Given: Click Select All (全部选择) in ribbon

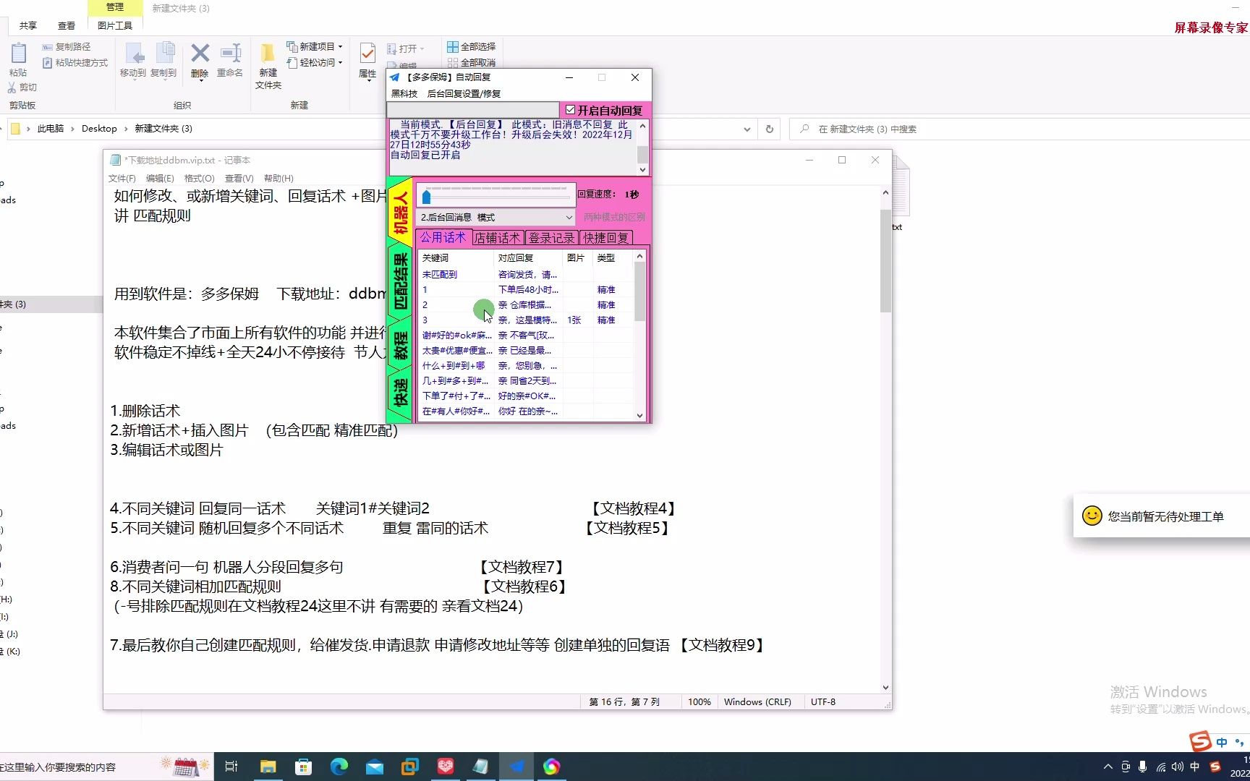Looking at the screenshot, I should coord(471,46).
